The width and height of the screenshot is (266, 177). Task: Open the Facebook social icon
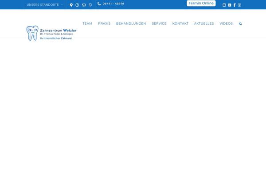[235, 5]
